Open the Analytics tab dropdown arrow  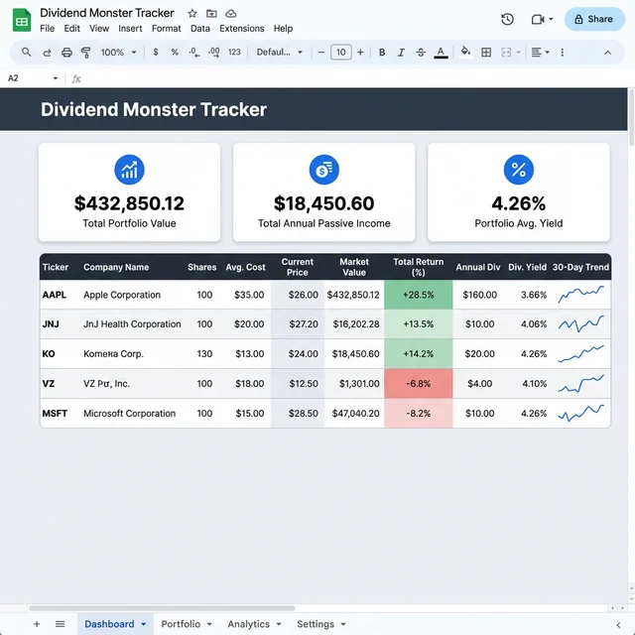[x=279, y=624]
